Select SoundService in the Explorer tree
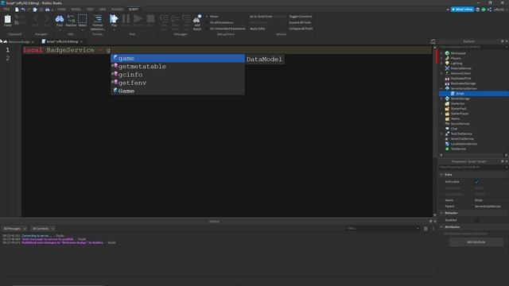The width and height of the screenshot is (509, 286). pyautogui.click(x=460, y=124)
